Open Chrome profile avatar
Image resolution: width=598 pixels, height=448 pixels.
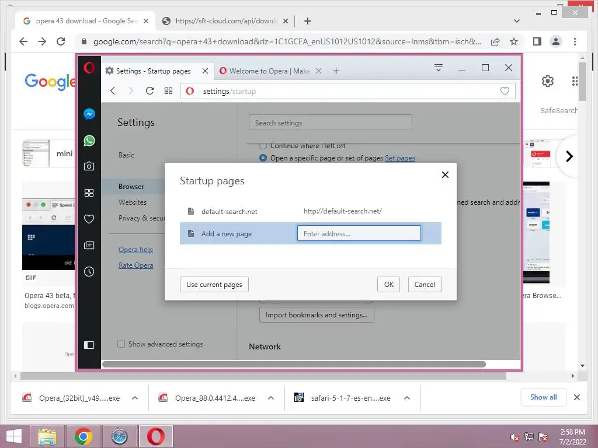(x=556, y=41)
